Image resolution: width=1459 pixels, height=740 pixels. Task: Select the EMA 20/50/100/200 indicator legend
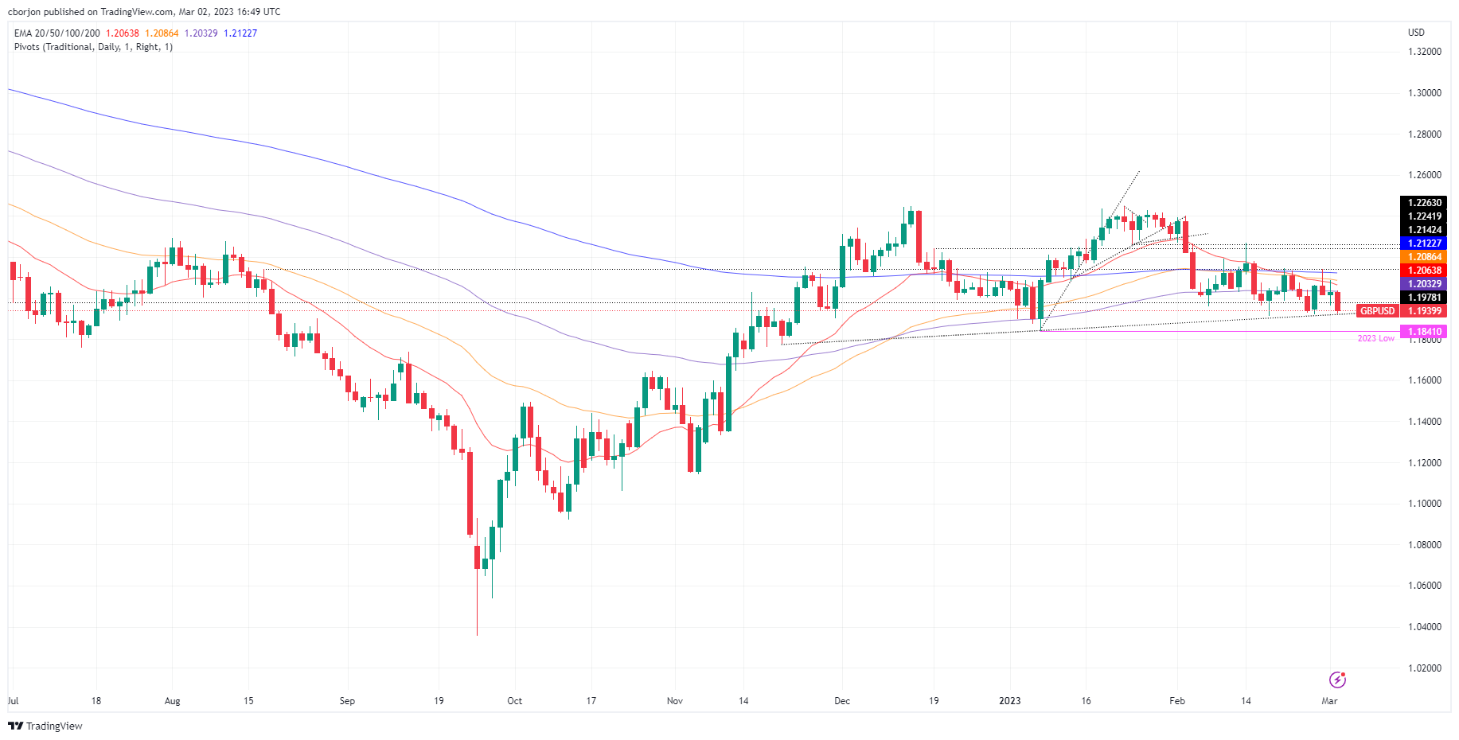pos(57,33)
